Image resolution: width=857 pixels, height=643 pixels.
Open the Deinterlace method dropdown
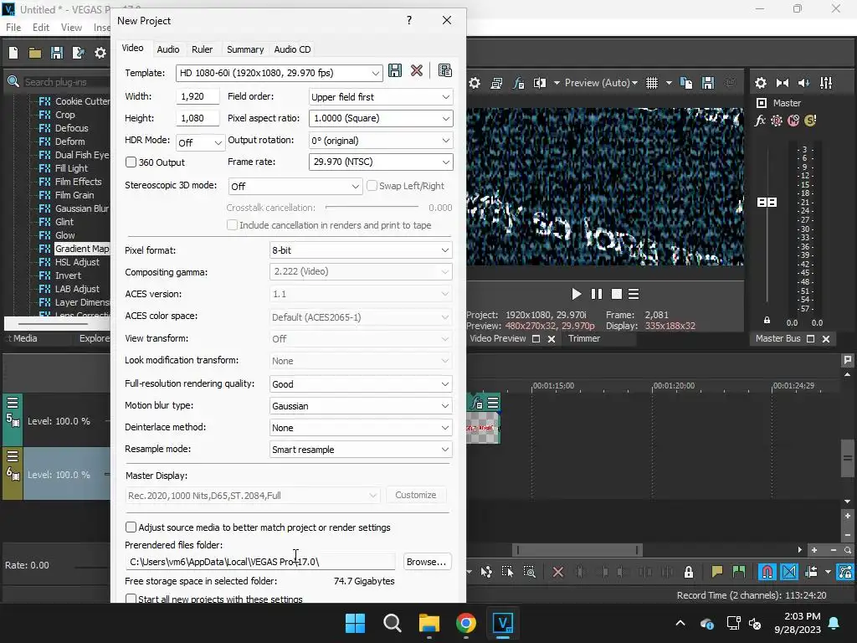coord(361,428)
